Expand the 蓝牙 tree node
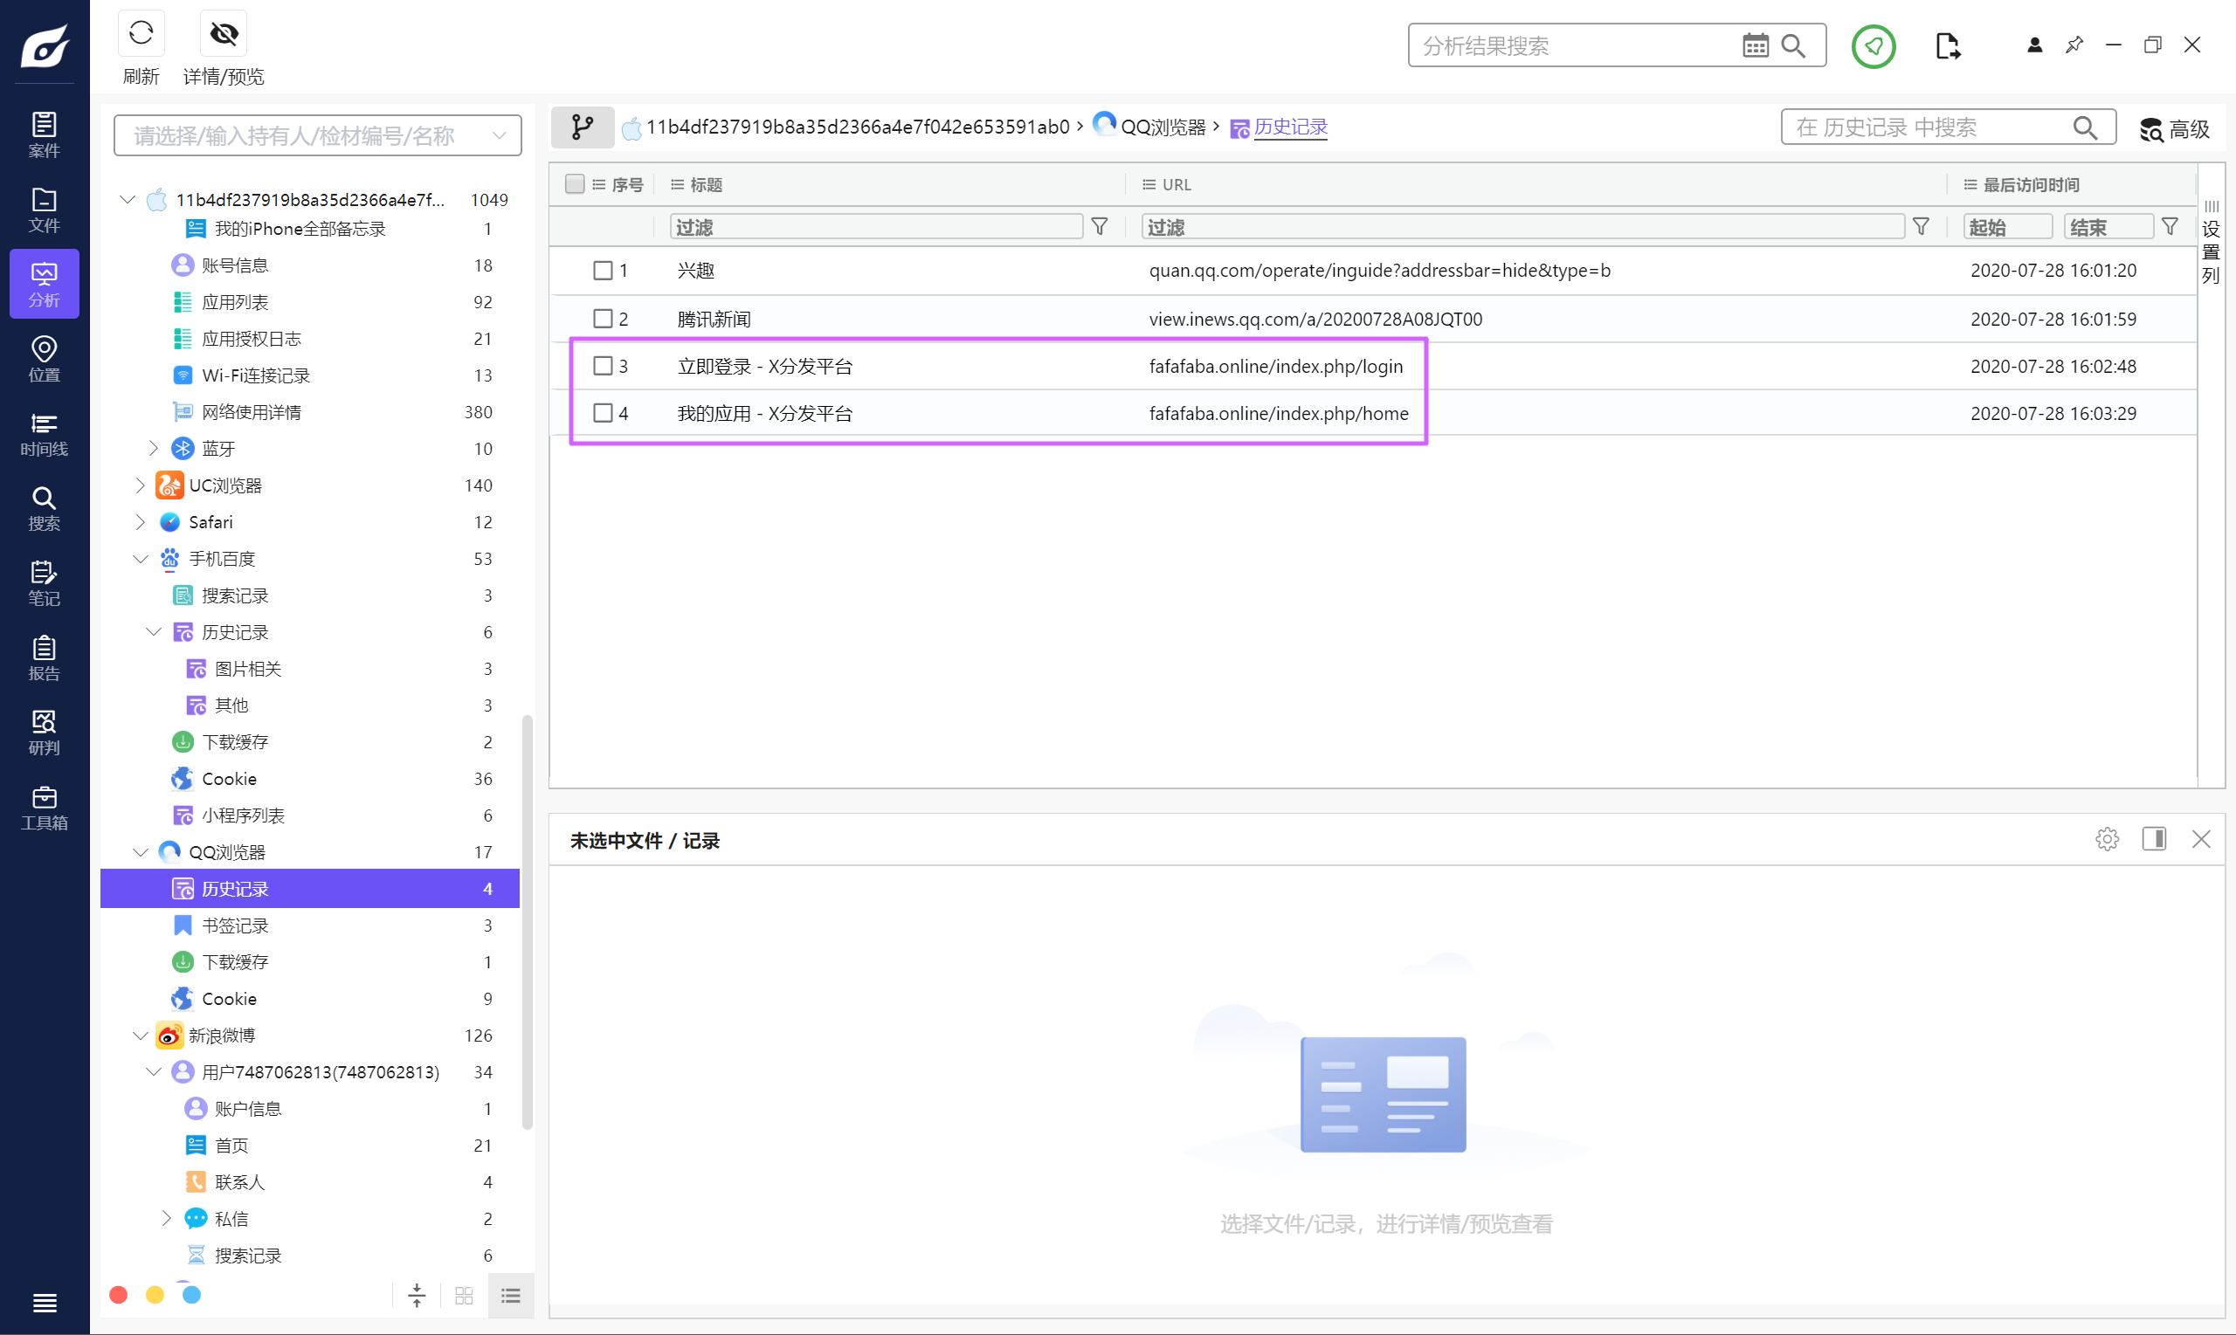 point(153,447)
